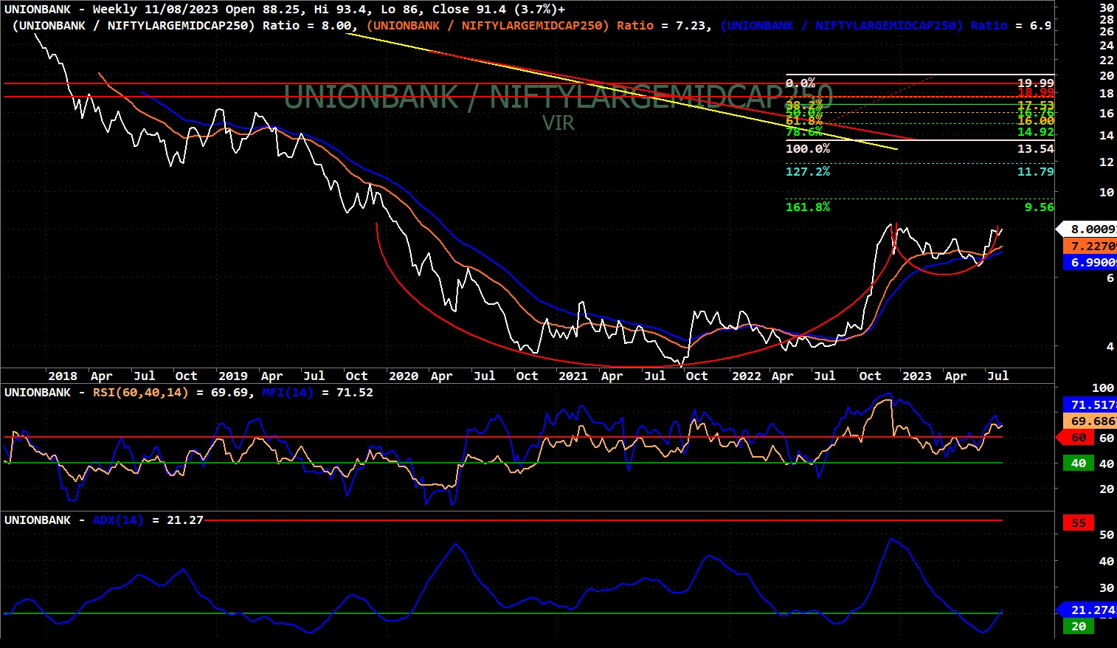The height and width of the screenshot is (648, 1117).
Task: Click the 19.99 Fibonacci price value
Action: point(1036,83)
